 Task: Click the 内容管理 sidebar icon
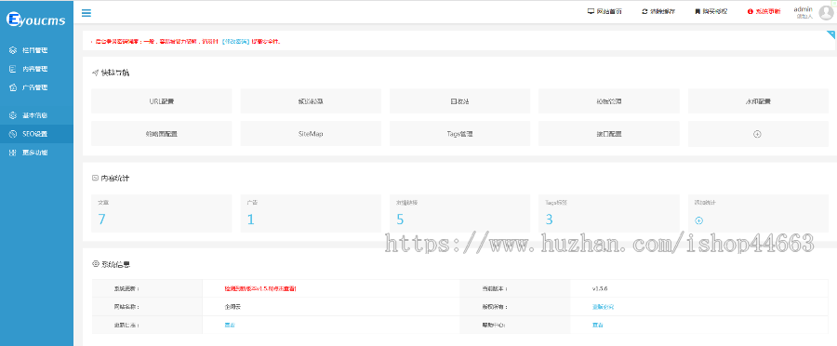(13, 69)
